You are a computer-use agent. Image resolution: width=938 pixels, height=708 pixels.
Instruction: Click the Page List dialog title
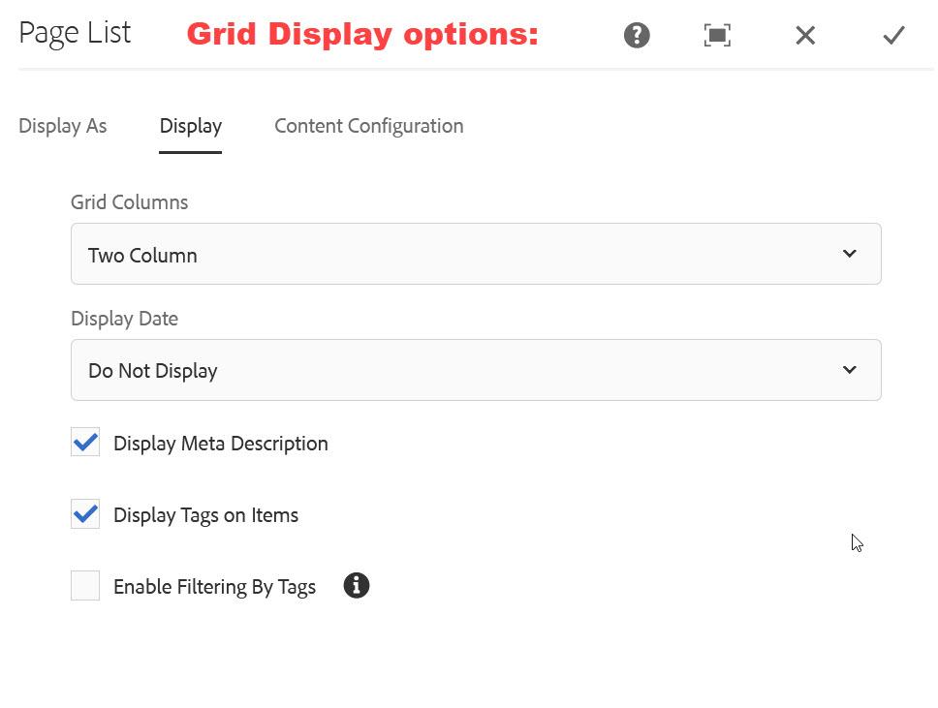(75, 33)
